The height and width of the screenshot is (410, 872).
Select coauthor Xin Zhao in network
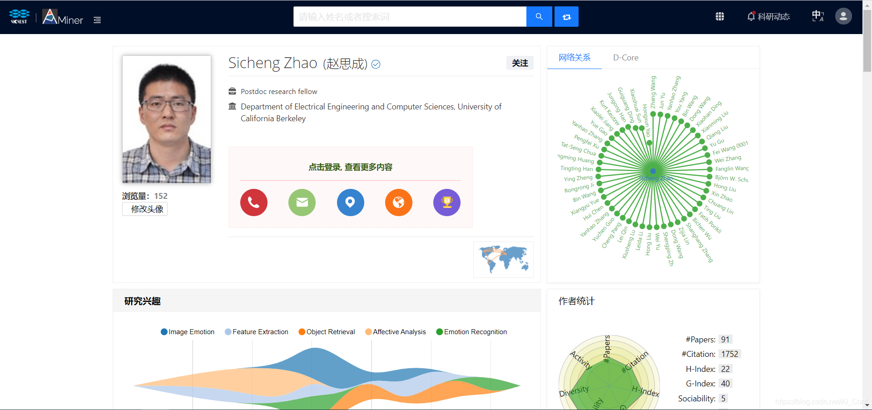(722, 196)
